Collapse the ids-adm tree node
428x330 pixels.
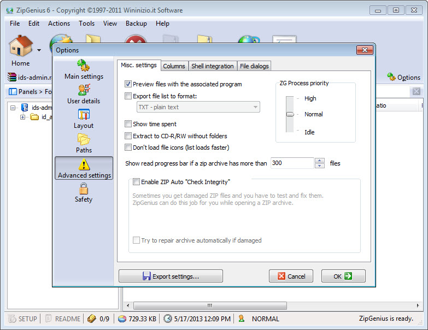[13, 108]
